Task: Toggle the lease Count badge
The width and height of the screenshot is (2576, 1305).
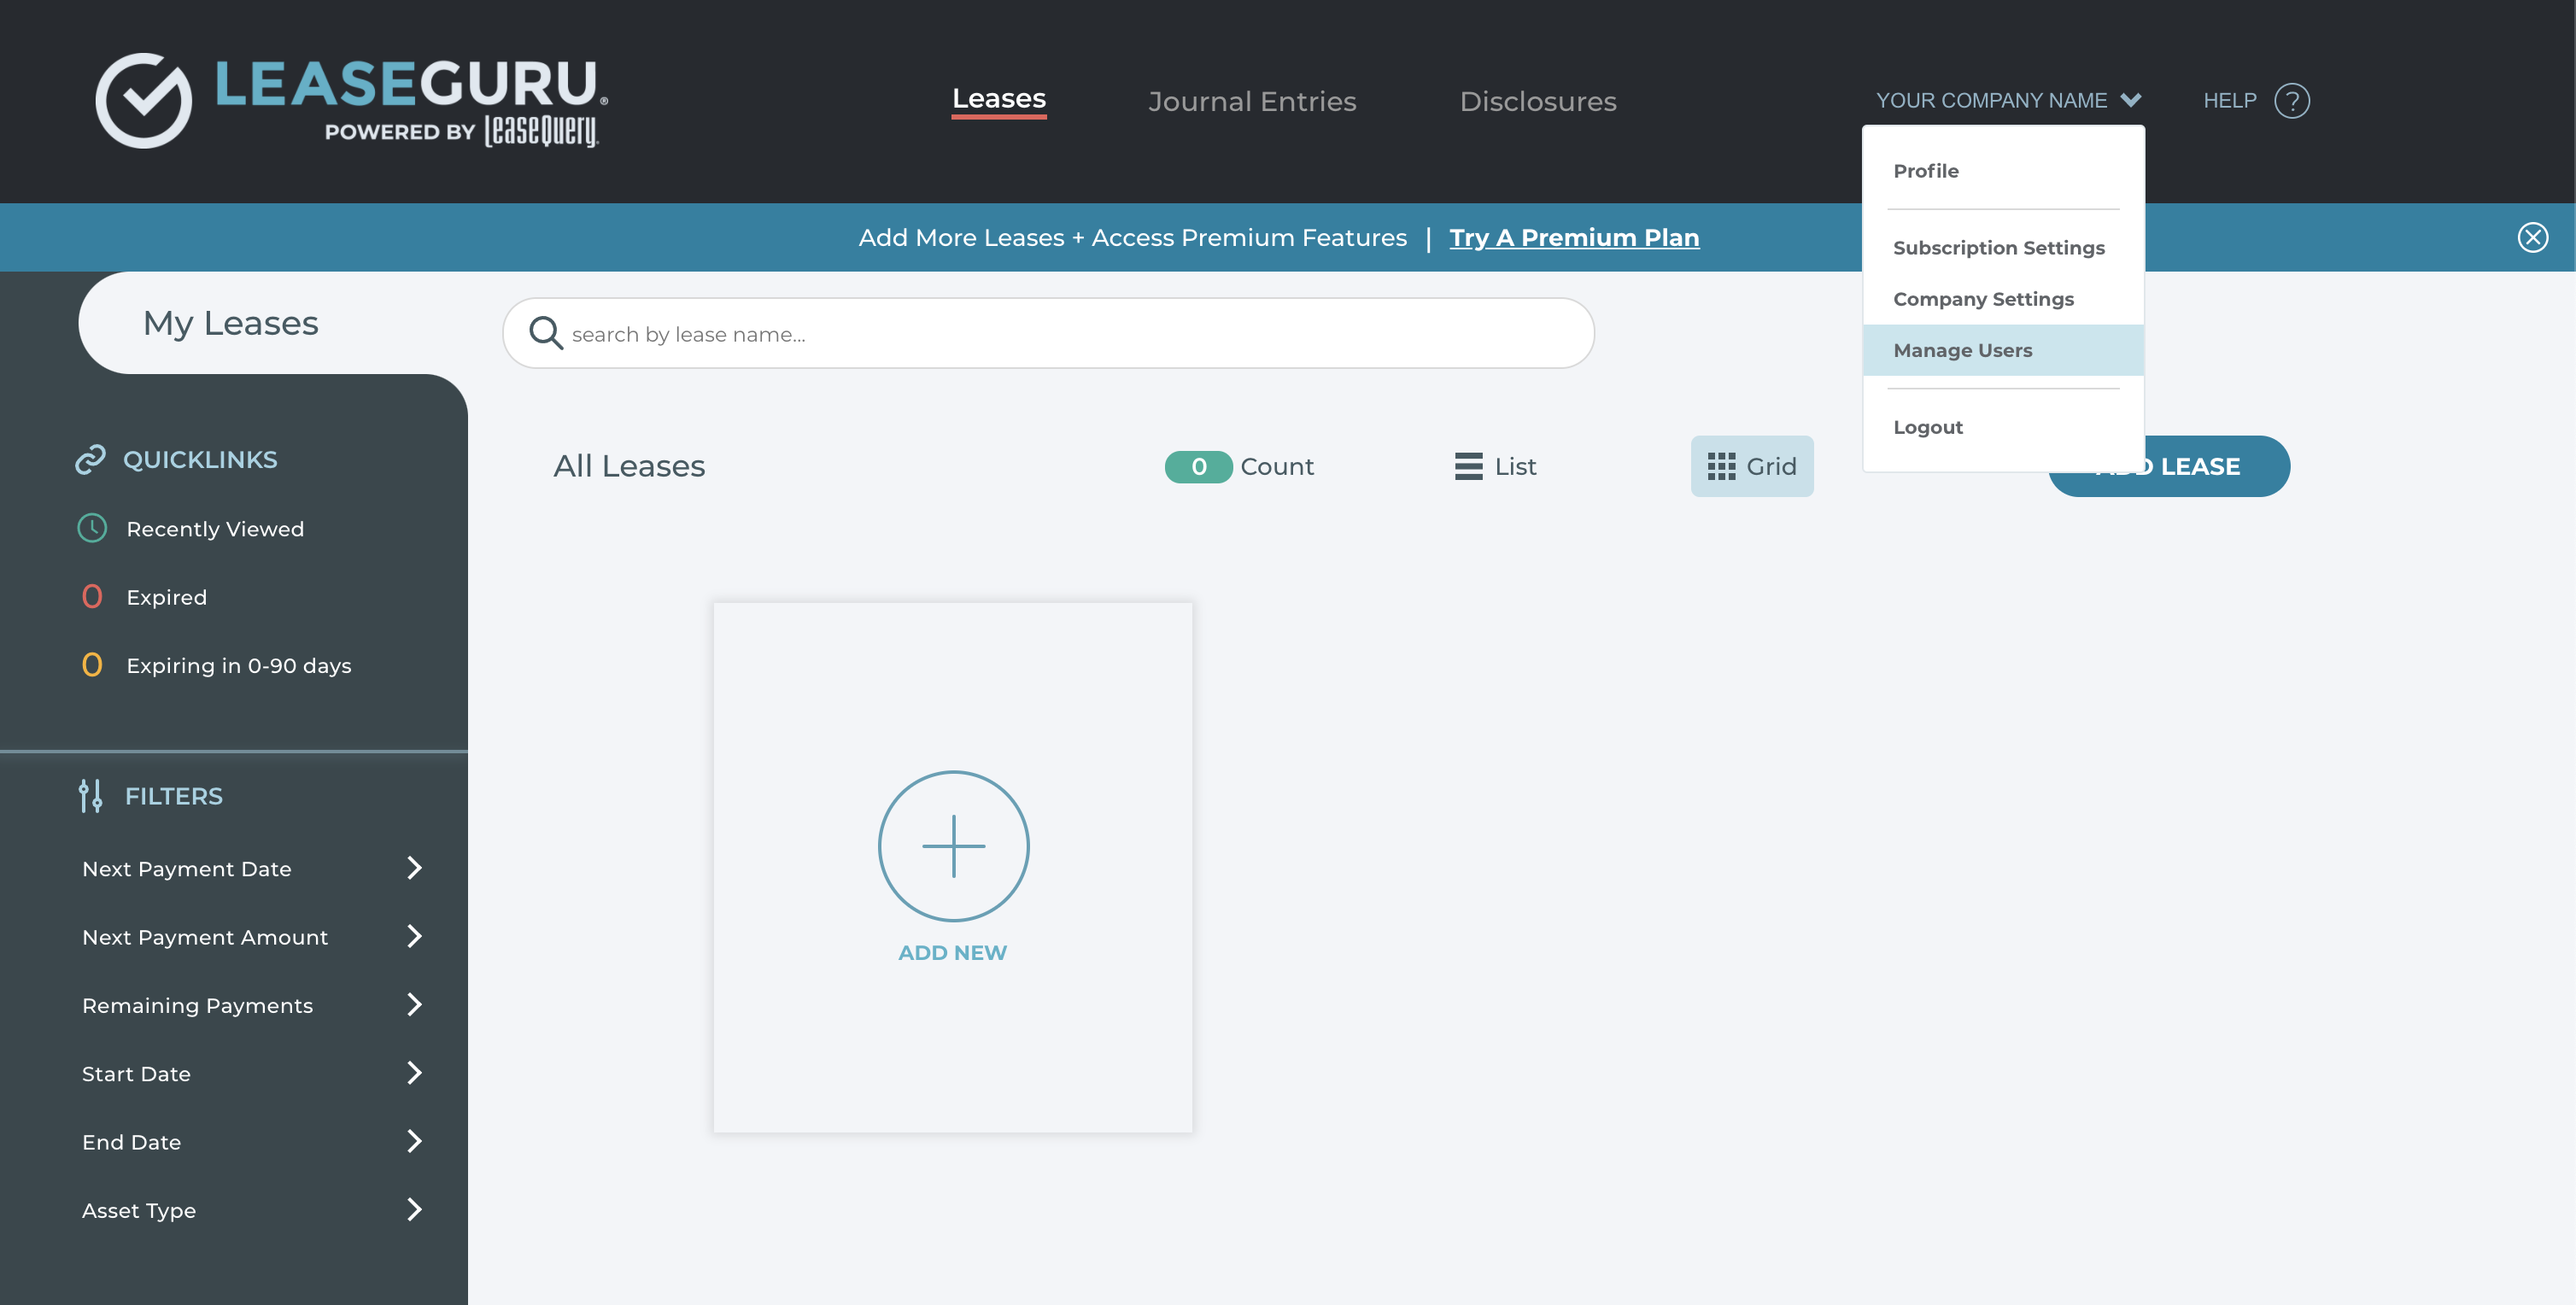Action: coord(1198,467)
